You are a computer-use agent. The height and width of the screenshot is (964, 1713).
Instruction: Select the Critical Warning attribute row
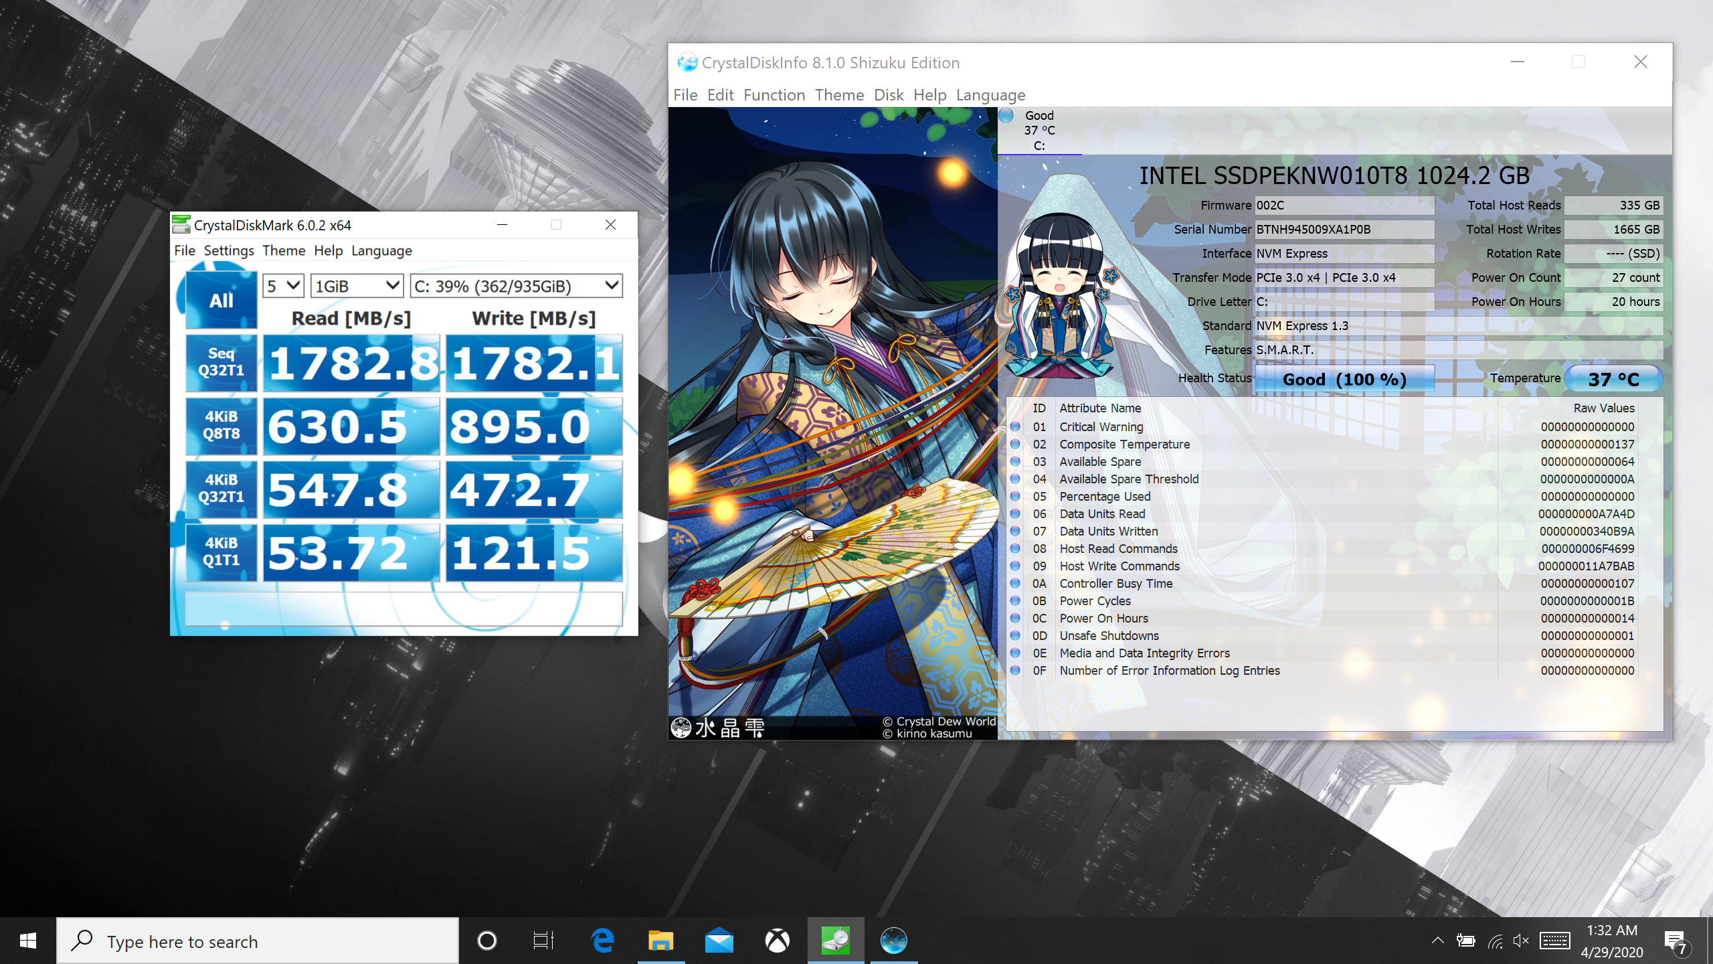tap(1322, 427)
